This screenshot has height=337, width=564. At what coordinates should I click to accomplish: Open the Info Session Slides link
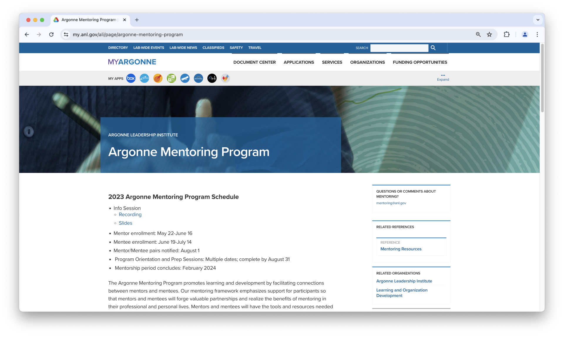tap(125, 223)
